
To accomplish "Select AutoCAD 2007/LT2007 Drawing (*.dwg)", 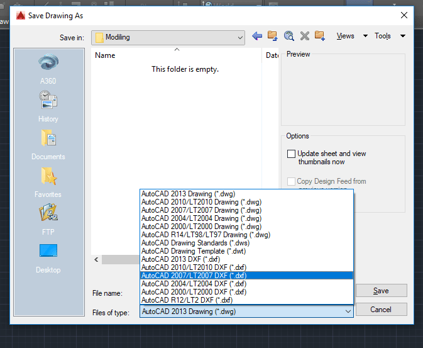I will tap(246, 210).
